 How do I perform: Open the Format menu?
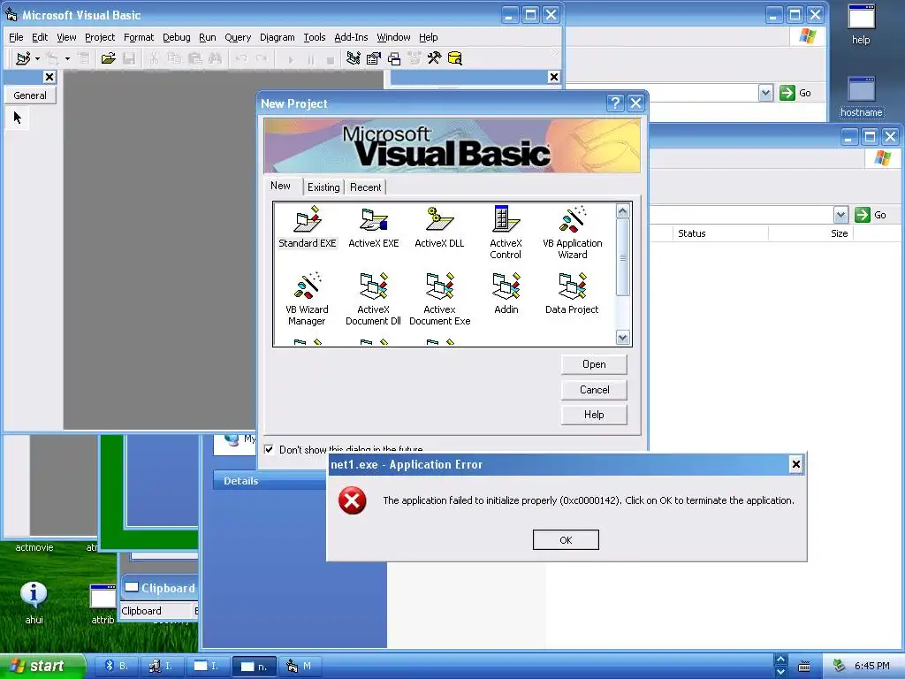[x=139, y=37]
